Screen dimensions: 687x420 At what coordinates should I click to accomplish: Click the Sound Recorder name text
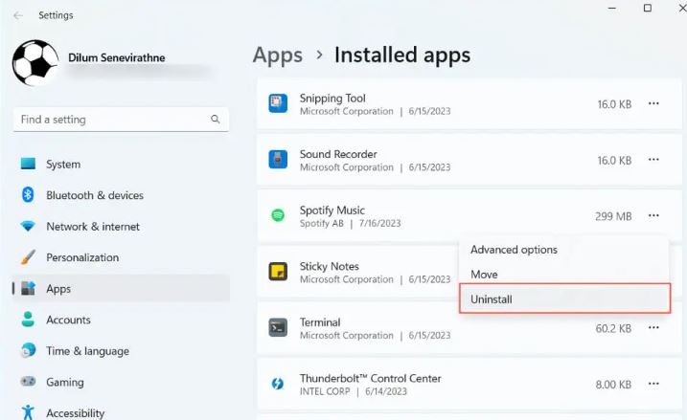(338, 154)
